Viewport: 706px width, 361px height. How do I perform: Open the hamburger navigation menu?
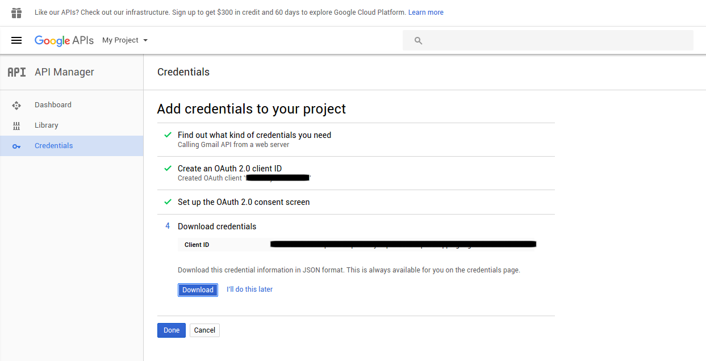pos(16,40)
